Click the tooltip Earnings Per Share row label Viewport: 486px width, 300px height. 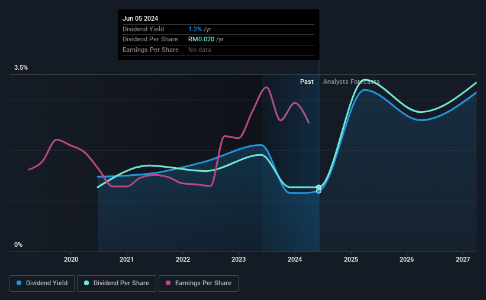pyautogui.click(x=150, y=50)
